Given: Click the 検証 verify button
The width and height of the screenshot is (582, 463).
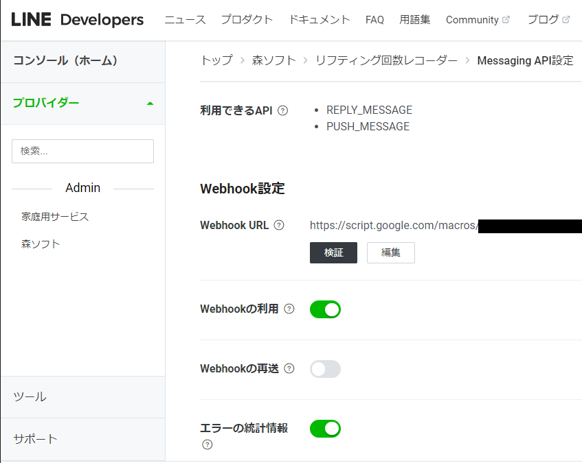Looking at the screenshot, I should [333, 252].
